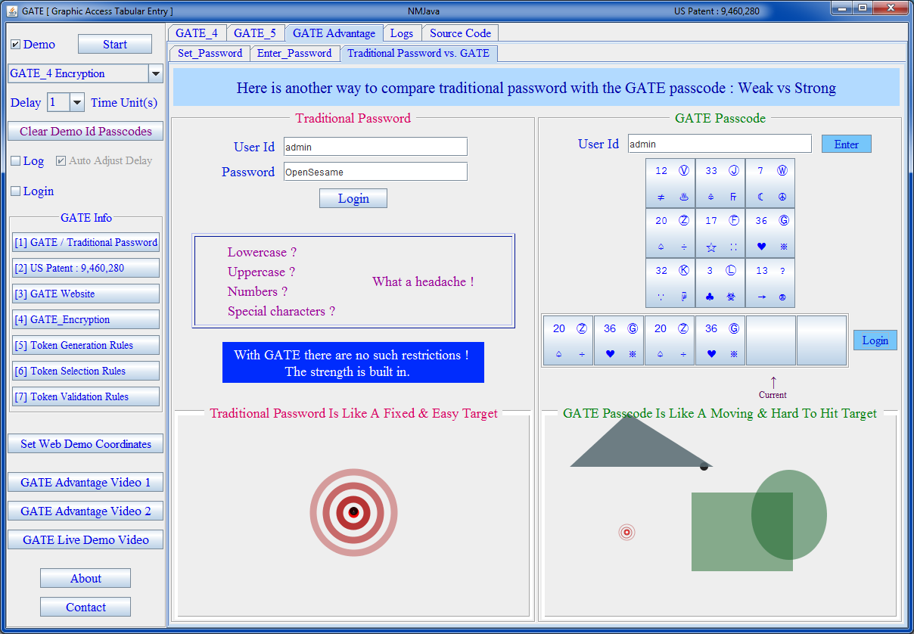Click the Enter button beside GATE User Id
The height and width of the screenshot is (634, 914).
(847, 144)
